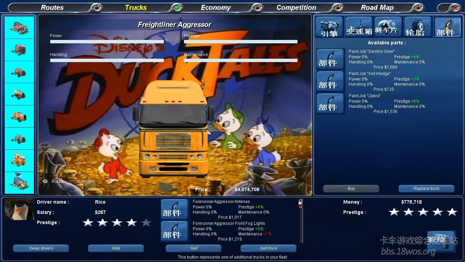Click driver Rico's penguin portrait
465x262 pixels.
[x=19, y=209]
